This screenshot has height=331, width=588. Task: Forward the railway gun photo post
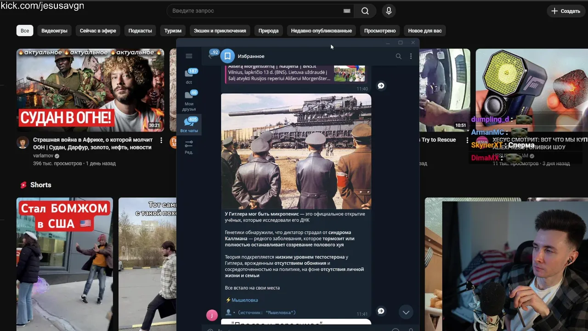(x=381, y=311)
